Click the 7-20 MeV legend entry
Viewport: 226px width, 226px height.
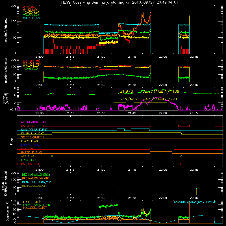tap(31, 69)
